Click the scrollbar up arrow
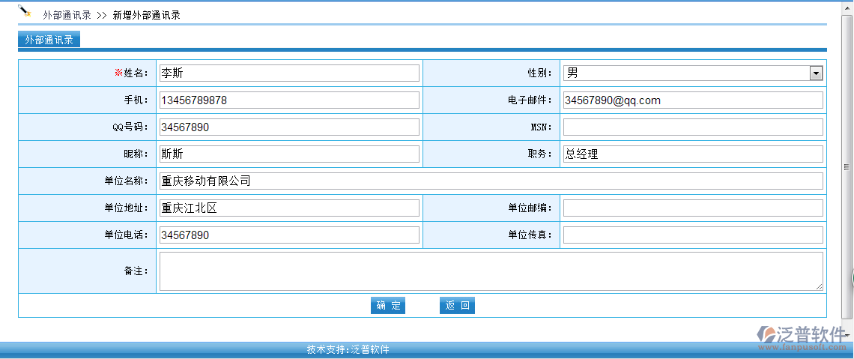 pyautogui.click(x=847, y=7)
